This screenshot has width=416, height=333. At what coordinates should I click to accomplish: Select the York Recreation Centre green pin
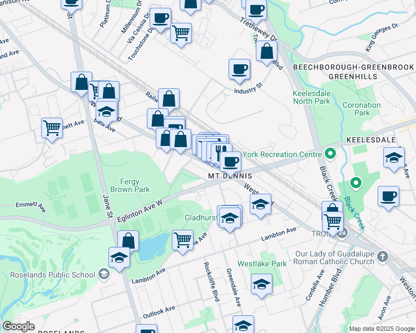330,154
